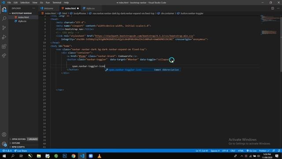Open the Run and Debug view
The height and width of the screenshot is (159, 282).
pyautogui.click(x=4, y=37)
